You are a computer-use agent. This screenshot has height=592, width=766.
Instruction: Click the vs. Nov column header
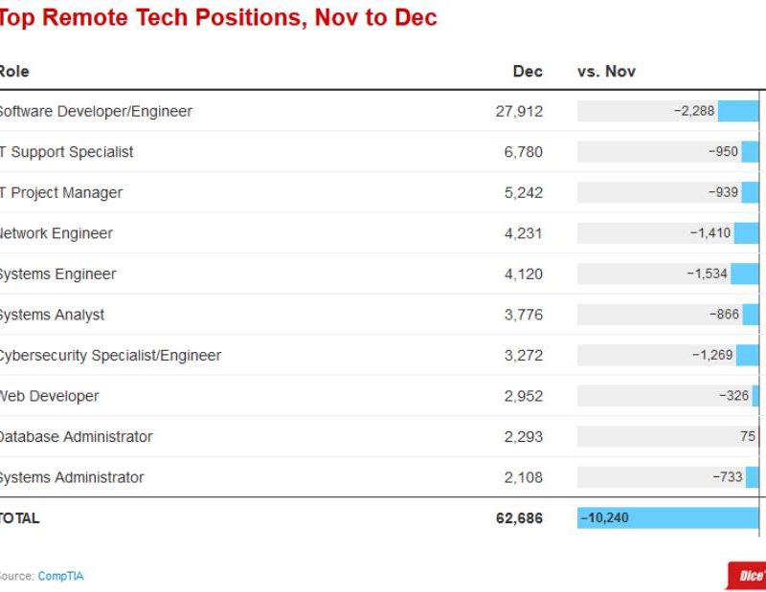point(606,72)
